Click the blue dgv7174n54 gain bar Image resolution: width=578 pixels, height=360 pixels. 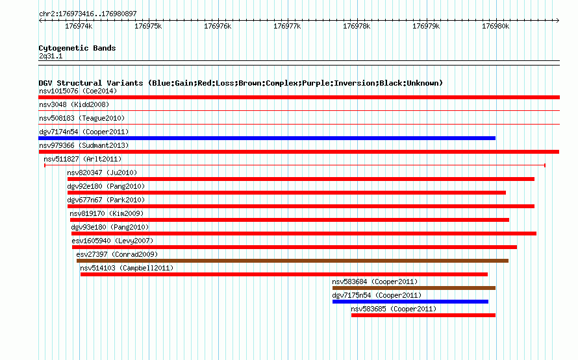pyautogui.click(x=267, y=138)
